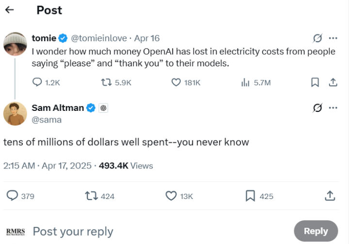Bookmark tomie's post
349x244 pixels.
[315, 83]
